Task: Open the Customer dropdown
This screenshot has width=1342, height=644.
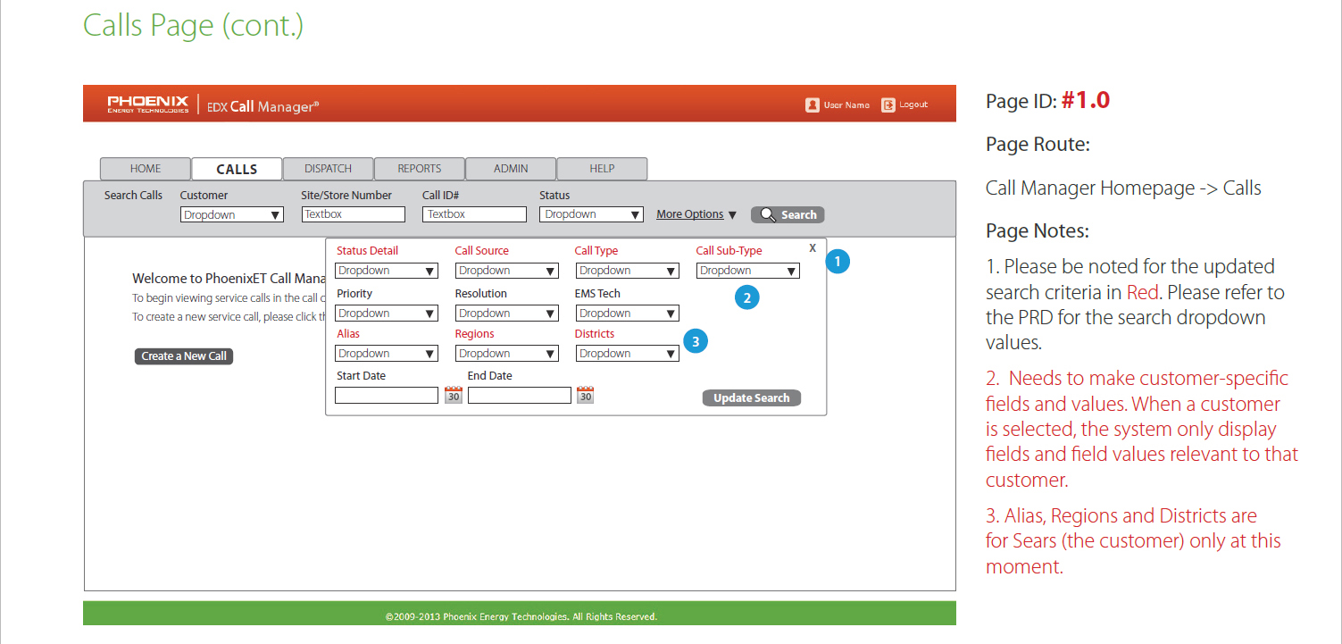Action: coord(232,215)
